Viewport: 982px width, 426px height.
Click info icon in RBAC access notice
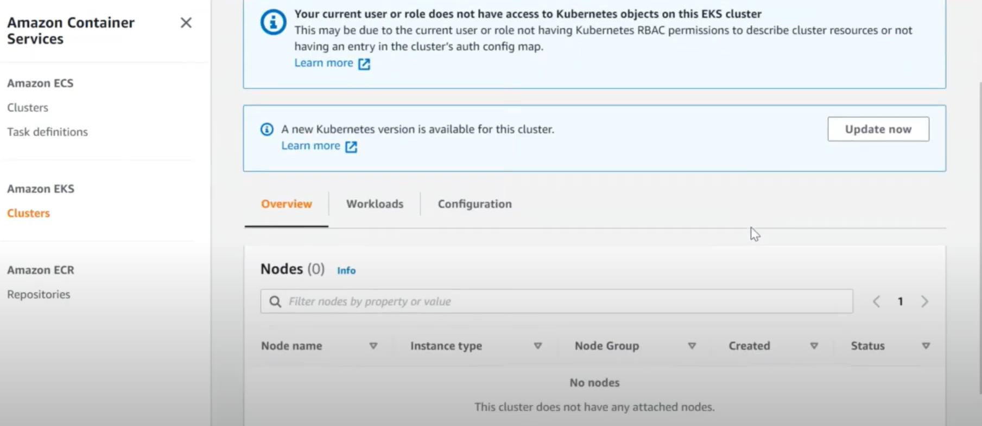click(273, 22)
